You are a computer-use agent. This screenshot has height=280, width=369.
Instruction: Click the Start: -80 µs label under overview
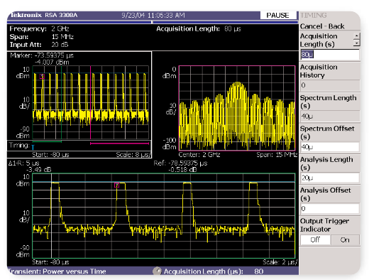(x=50, y=155)
